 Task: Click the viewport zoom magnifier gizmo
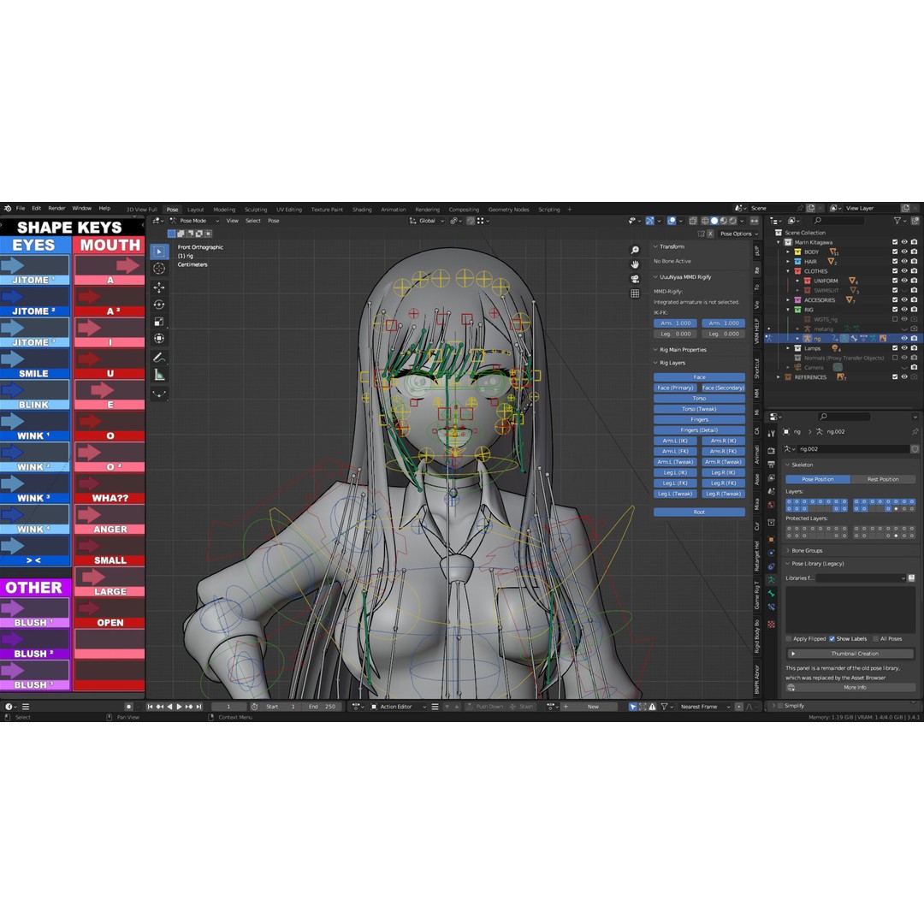coord(635,251)
